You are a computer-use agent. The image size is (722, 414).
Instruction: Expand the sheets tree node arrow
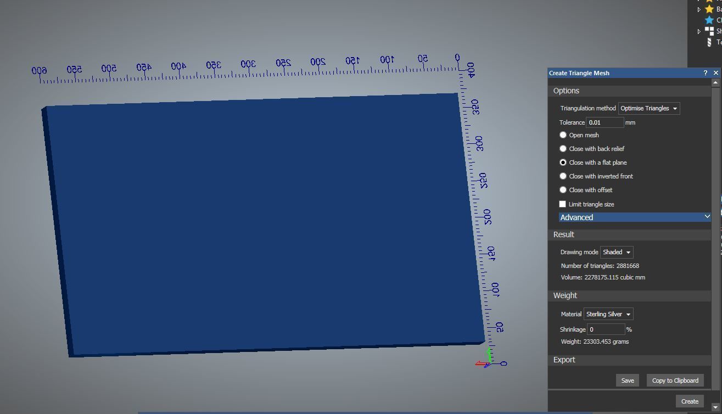(699, 31)
